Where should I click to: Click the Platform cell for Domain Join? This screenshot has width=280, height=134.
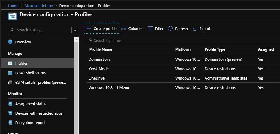click(x=188, y=59)
